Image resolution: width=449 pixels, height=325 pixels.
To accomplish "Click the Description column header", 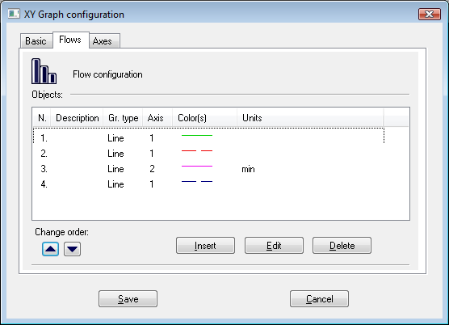I will tap(77, 118).
